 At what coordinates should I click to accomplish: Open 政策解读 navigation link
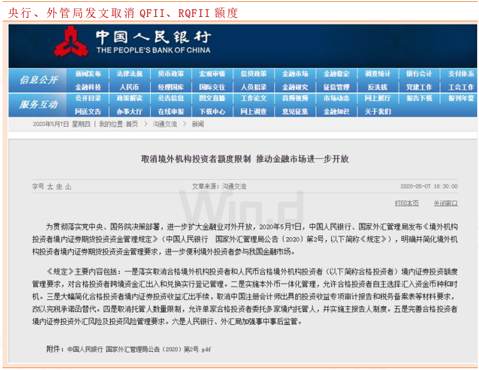(130, 98)
